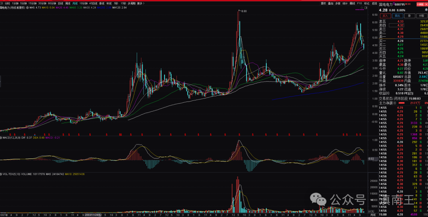
Task: Select the 60分钟 period tab
Action: click(x=52, y=4)
